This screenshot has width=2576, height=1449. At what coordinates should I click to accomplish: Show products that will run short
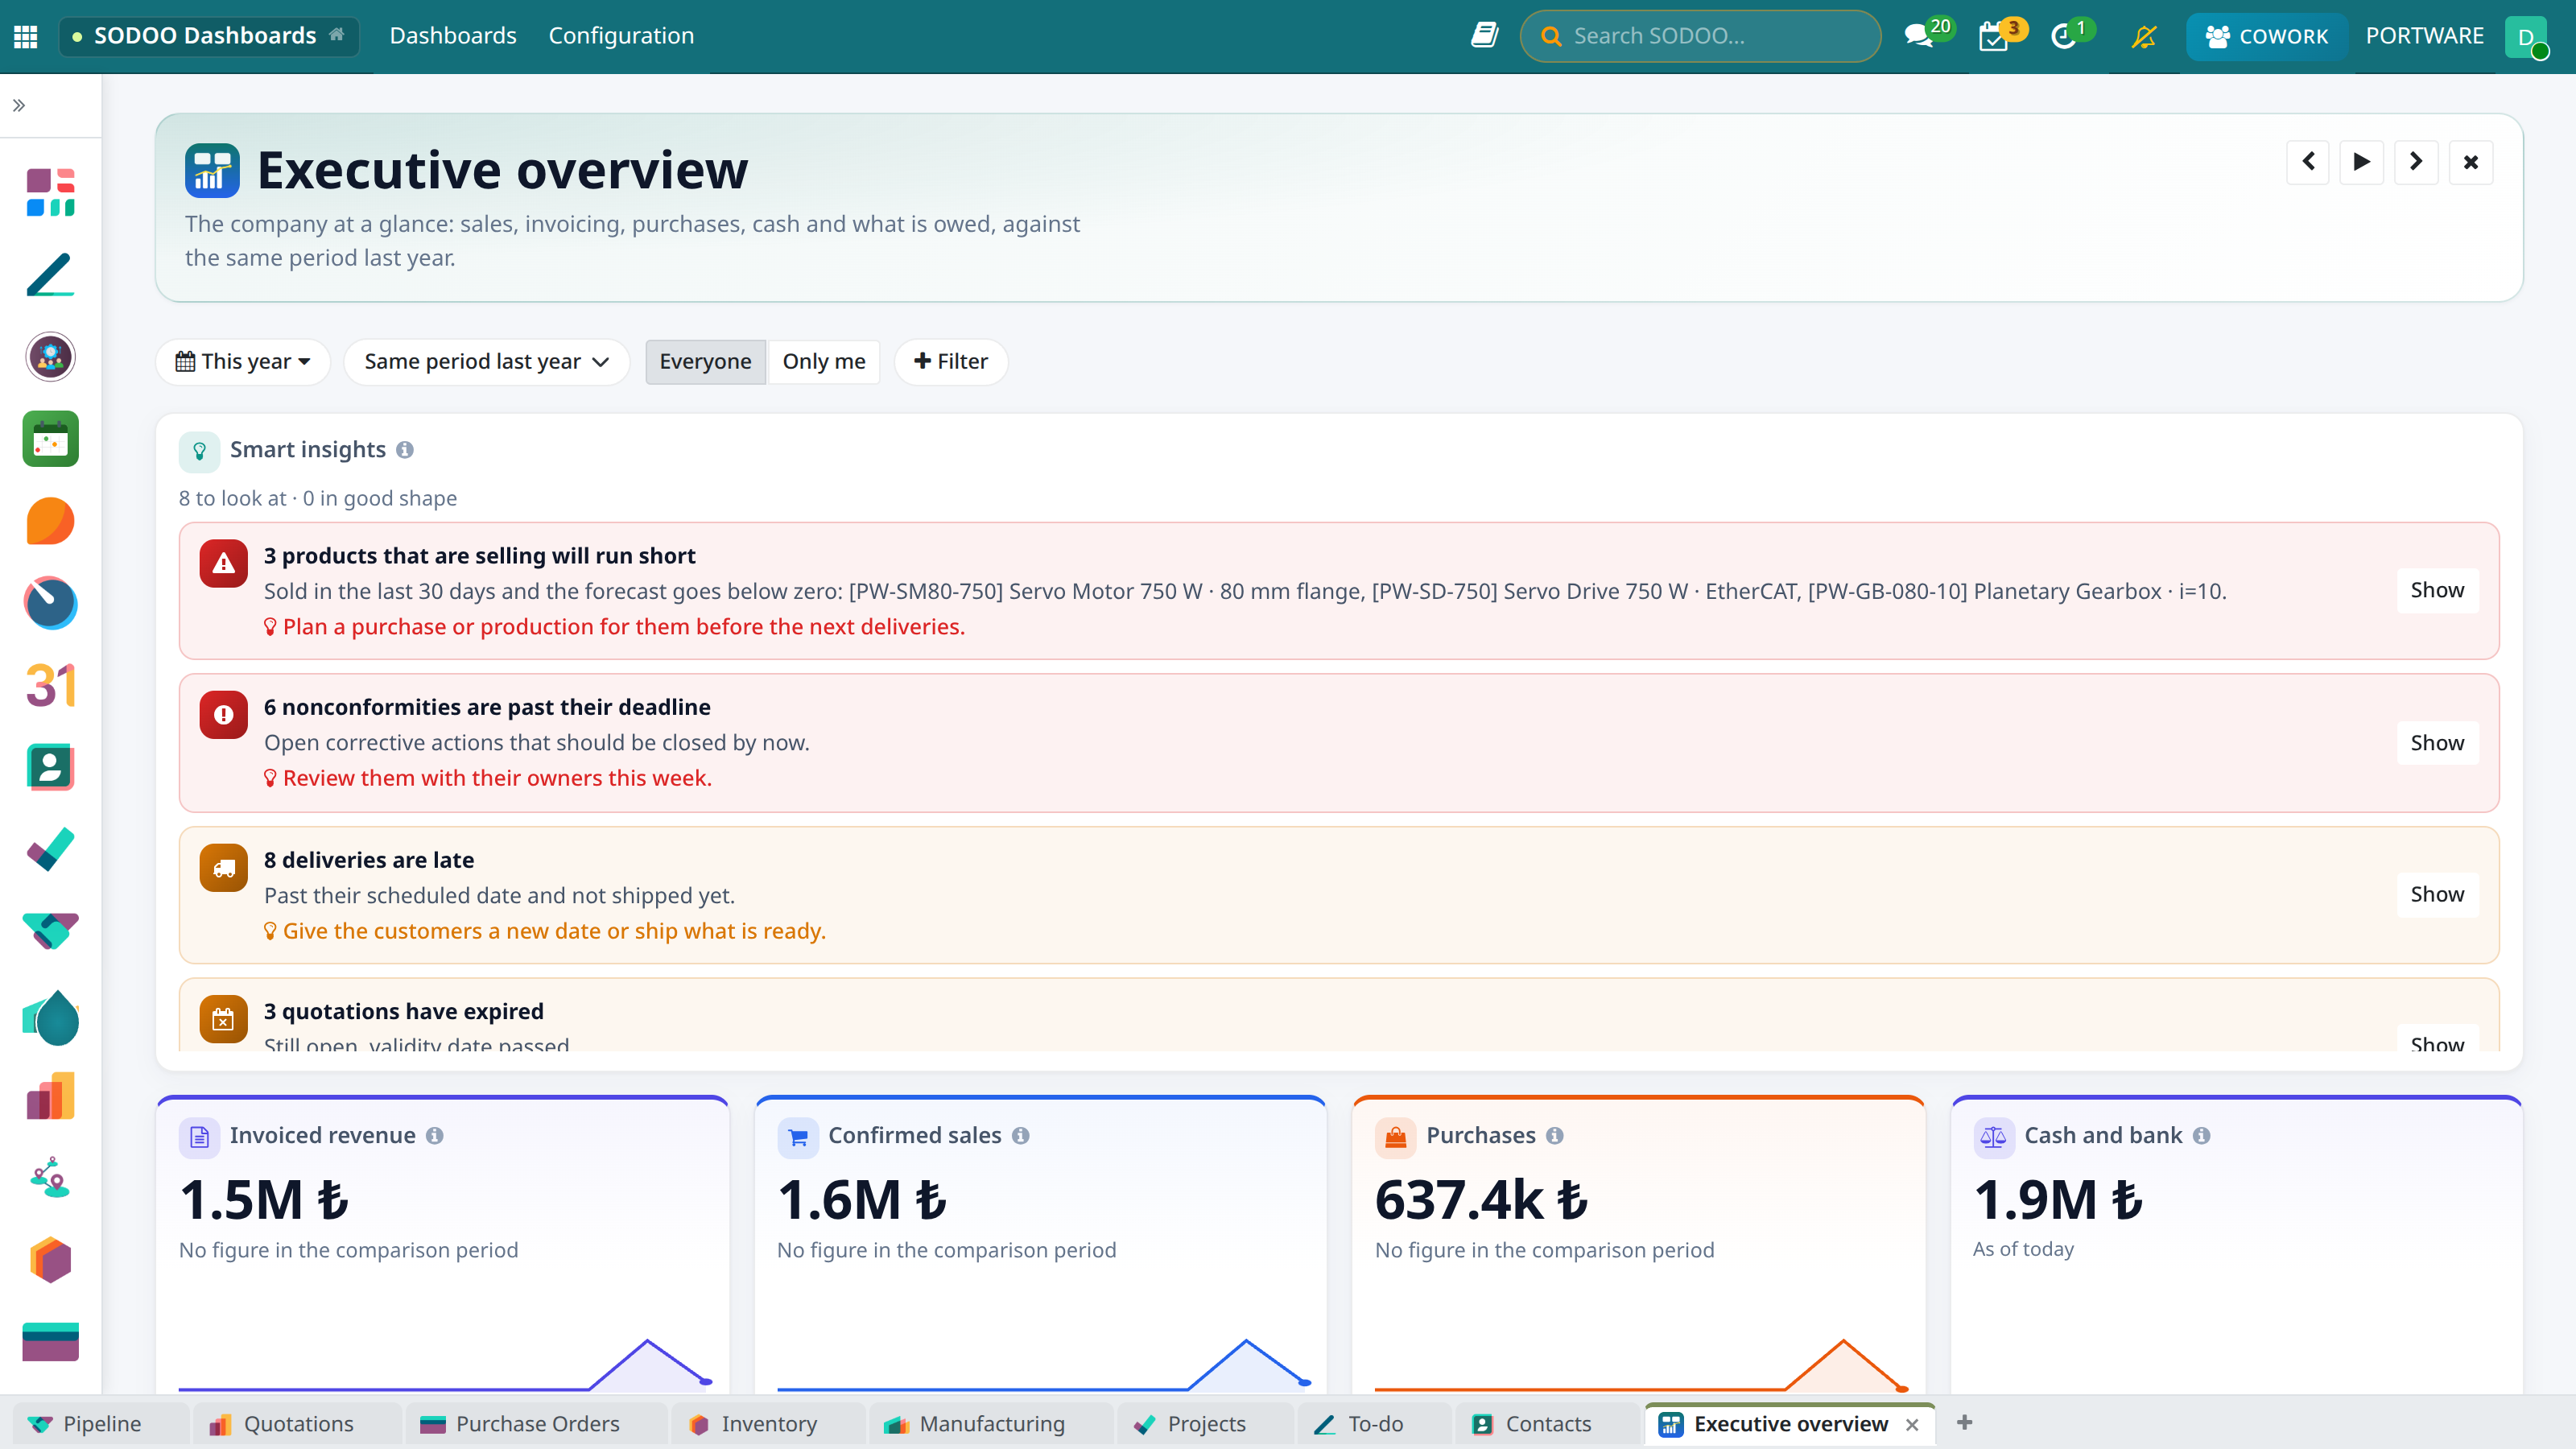point(2437,590)
